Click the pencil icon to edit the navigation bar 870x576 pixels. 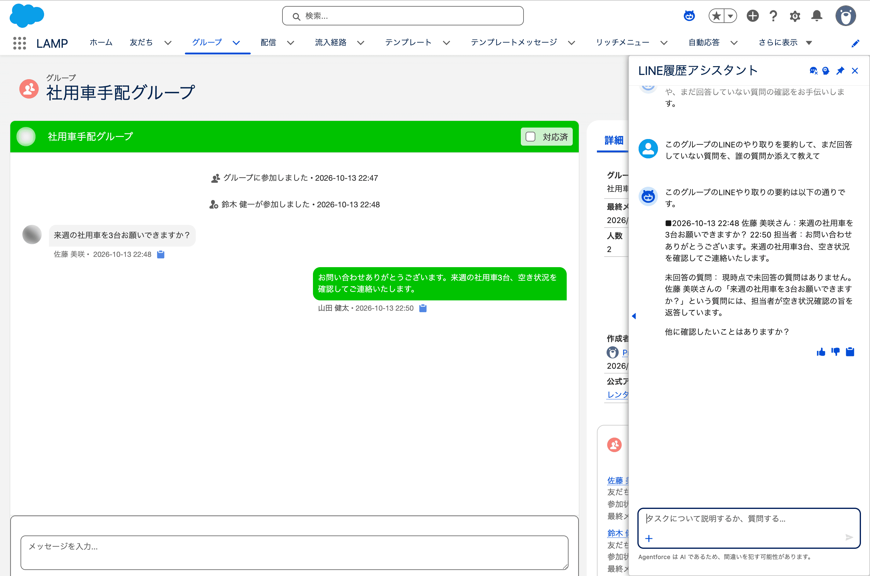pyautogui.click(x=855, y=43)
